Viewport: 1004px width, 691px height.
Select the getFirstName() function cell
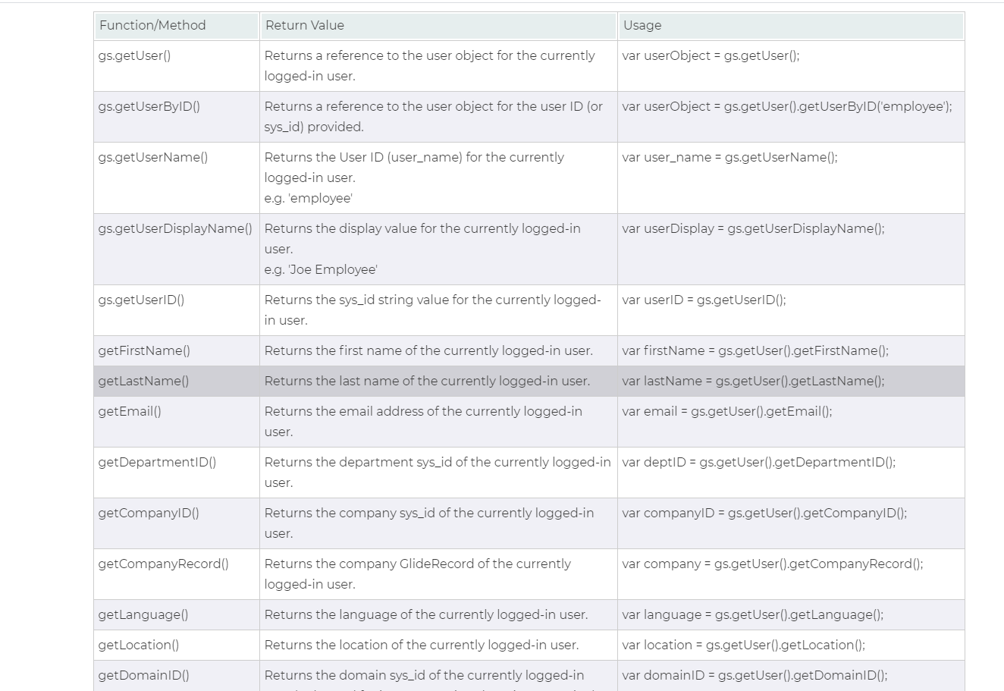143,350
